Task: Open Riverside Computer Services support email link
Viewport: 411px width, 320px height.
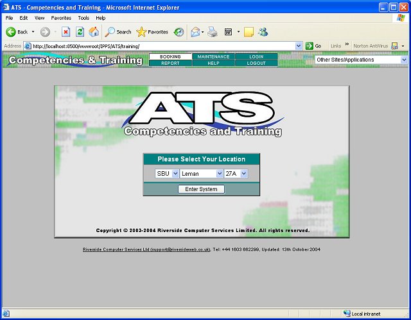Action: pos(146,249)
